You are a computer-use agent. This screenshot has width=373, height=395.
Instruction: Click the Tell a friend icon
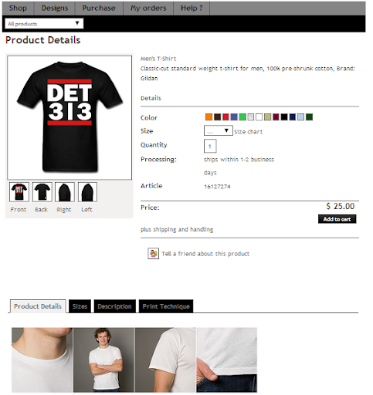(x=153, y=253)
